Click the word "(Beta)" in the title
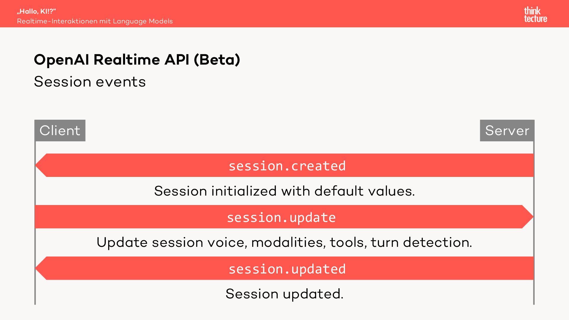This screenshot has height=320, width=569. 217,60
